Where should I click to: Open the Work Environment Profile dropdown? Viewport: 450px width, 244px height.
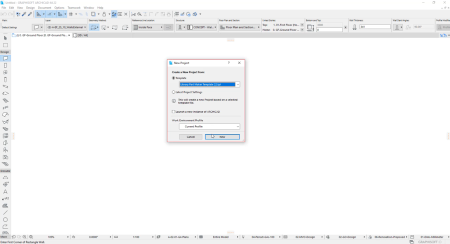coord(209,127)
